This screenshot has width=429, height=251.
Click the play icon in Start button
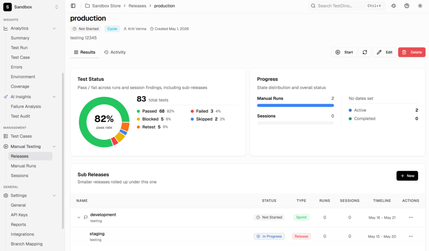coord(338,52)
